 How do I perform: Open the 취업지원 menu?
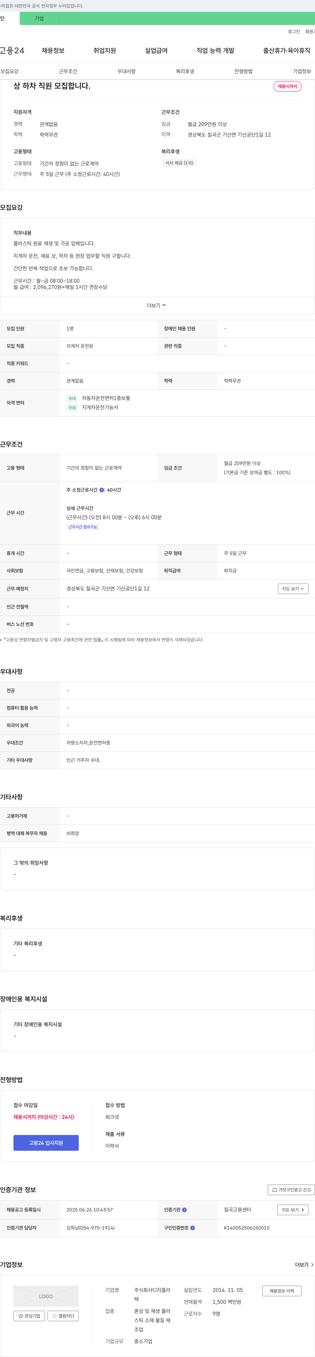(104, 51)
